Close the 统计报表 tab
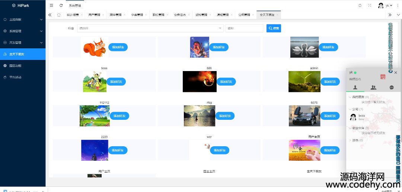Image resolution: width=402 pixels, height=192 pixels. pos(82,15)
